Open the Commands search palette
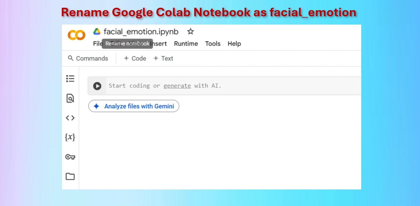This screenshot has height=206, width=420. tap(88, 58)
